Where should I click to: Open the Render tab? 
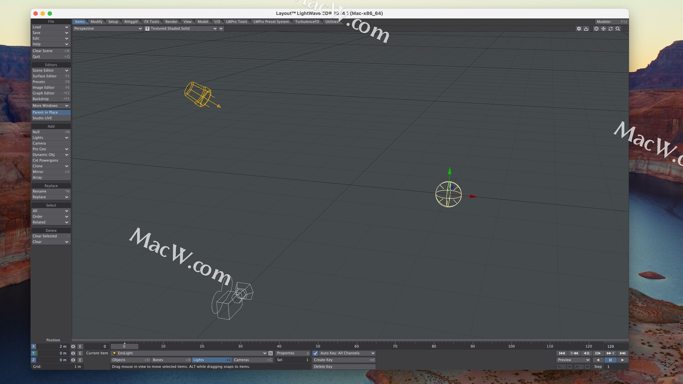point(171,22)
